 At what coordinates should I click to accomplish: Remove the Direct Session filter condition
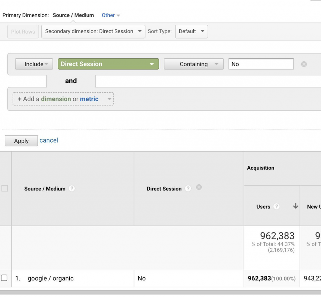coord(304,64)
